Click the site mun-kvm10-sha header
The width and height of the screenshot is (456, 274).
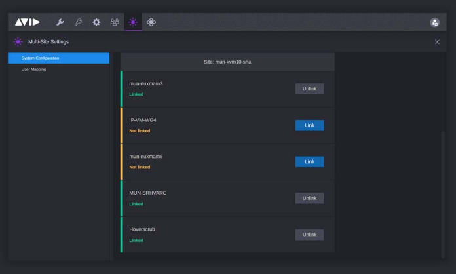pyautogui.click(x=227, y=62)
